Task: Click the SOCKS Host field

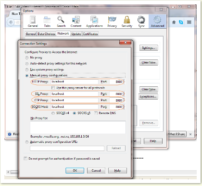Action: pyautogui.click(x=75, y=106)
